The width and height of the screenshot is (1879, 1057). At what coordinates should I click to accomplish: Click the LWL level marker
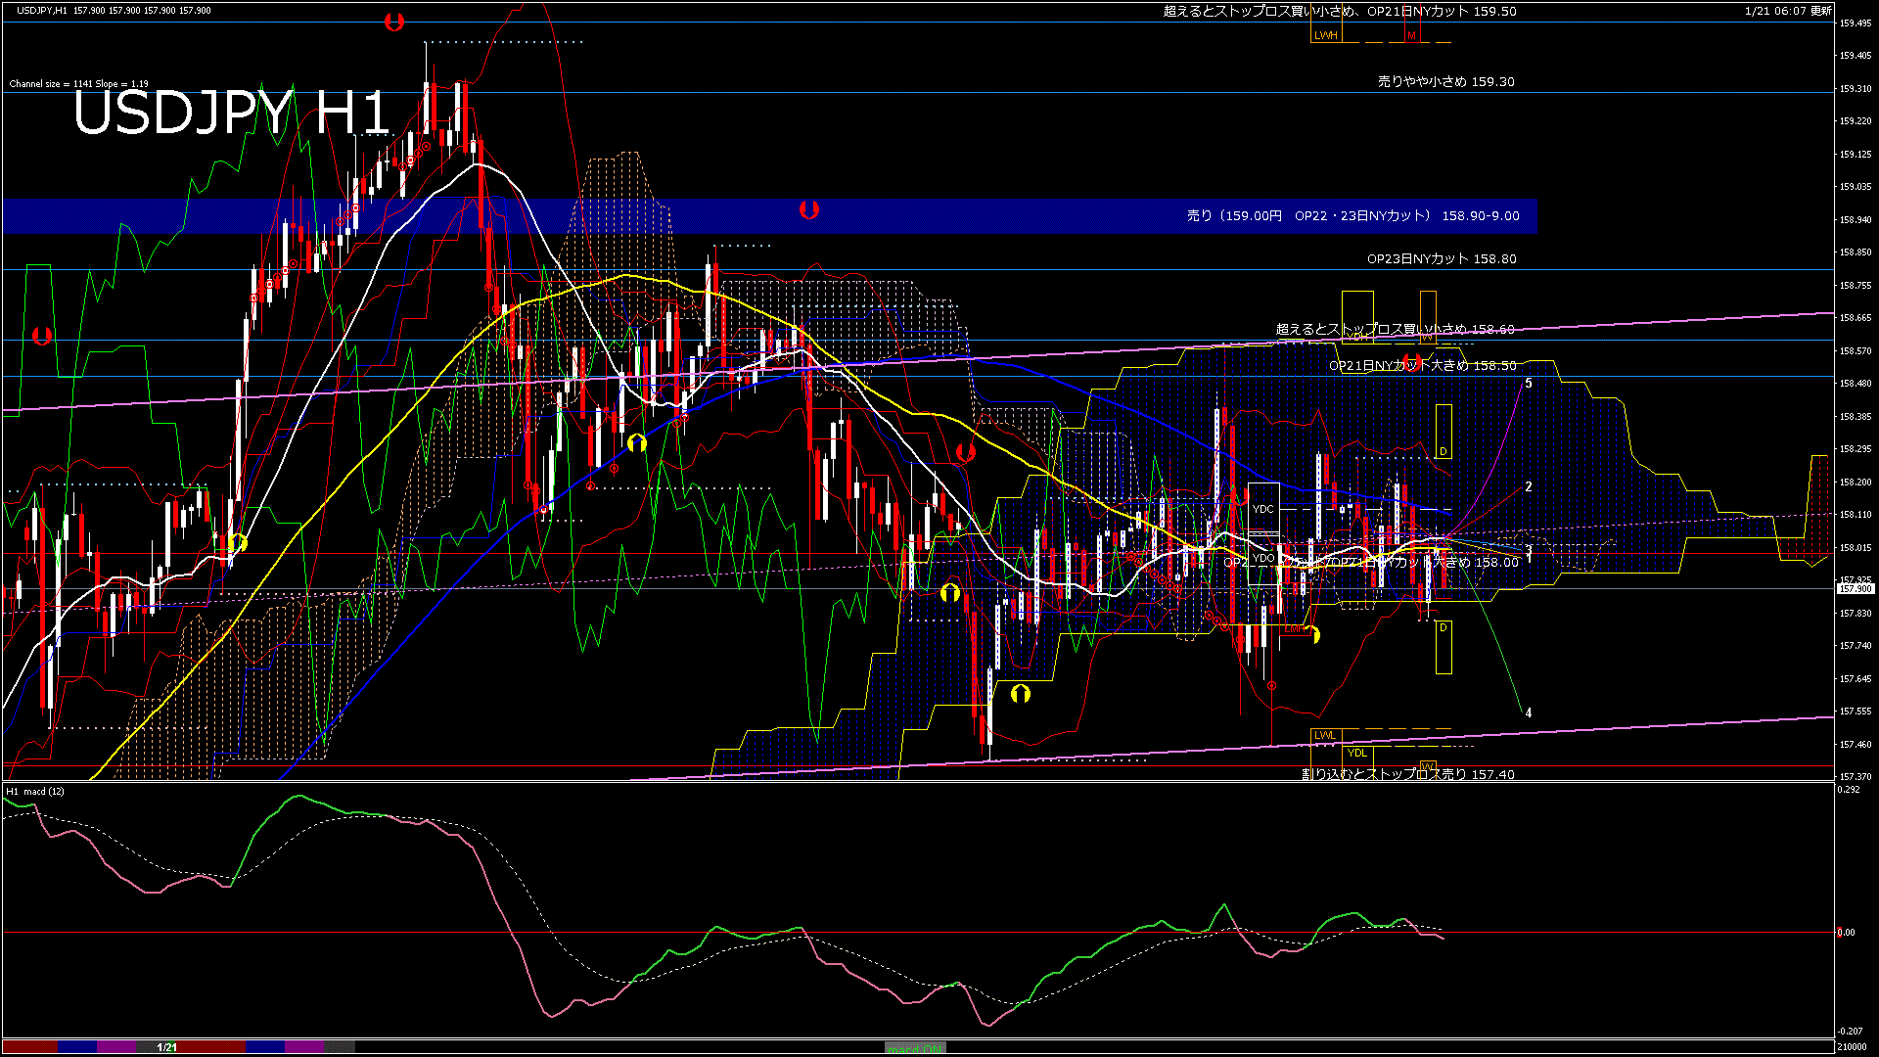[x=1324, y=735]
